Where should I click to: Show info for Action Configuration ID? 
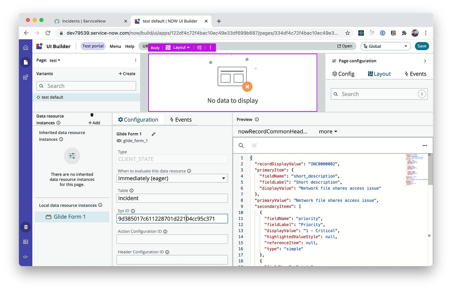(165, 232)
